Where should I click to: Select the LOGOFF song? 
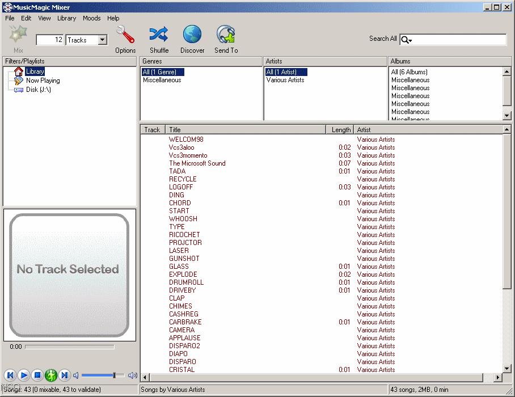coord(181,187)
